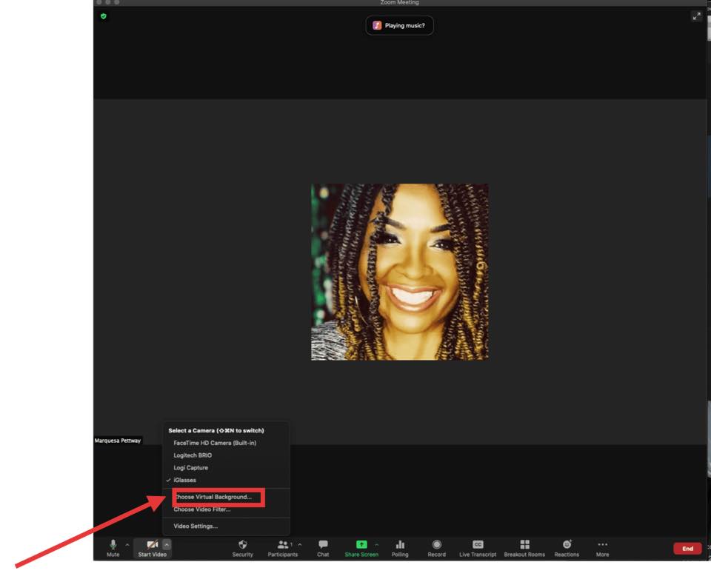
Task: Open the Security shield options
Action: [242, 547]
